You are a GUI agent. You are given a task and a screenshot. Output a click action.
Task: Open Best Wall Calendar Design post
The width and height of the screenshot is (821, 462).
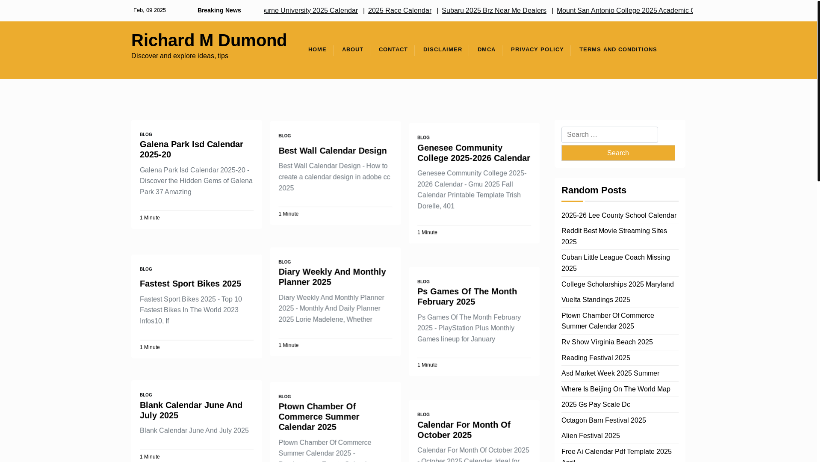tap(333, 151)
